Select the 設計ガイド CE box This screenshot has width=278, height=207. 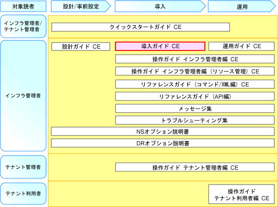click(81, 47)
